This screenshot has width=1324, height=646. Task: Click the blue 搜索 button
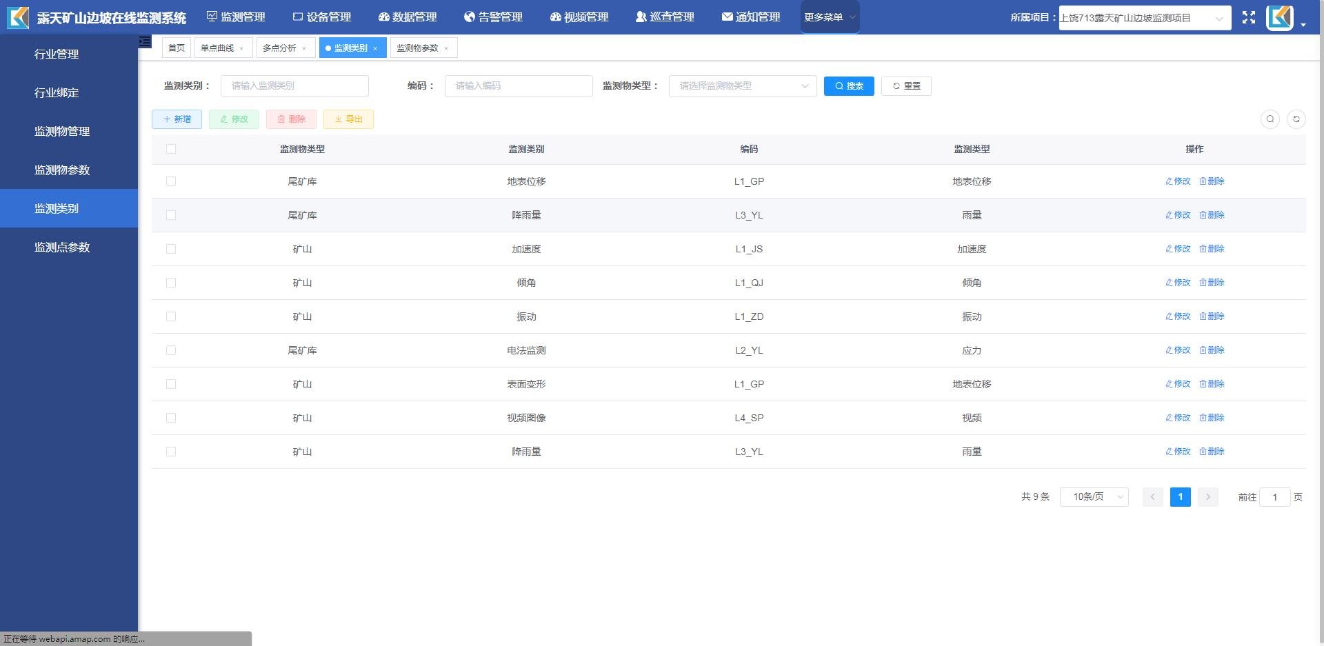click(848, 86)
